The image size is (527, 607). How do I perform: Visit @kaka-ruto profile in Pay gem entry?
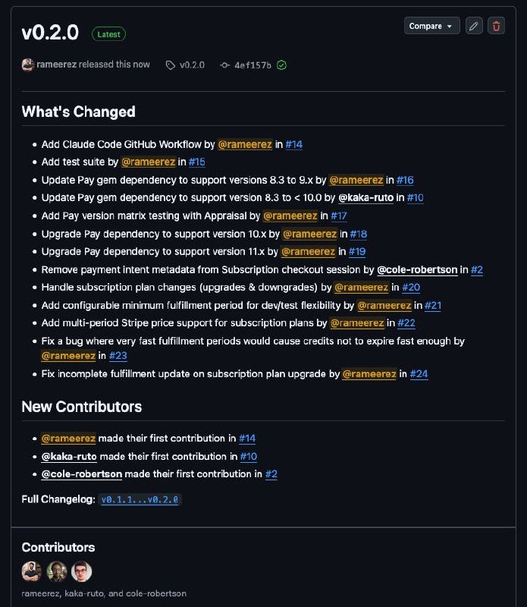365,198
